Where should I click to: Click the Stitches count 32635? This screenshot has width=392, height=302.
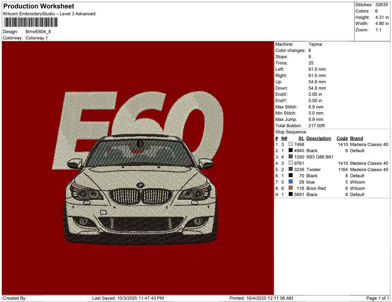click(x=382, y=5)
